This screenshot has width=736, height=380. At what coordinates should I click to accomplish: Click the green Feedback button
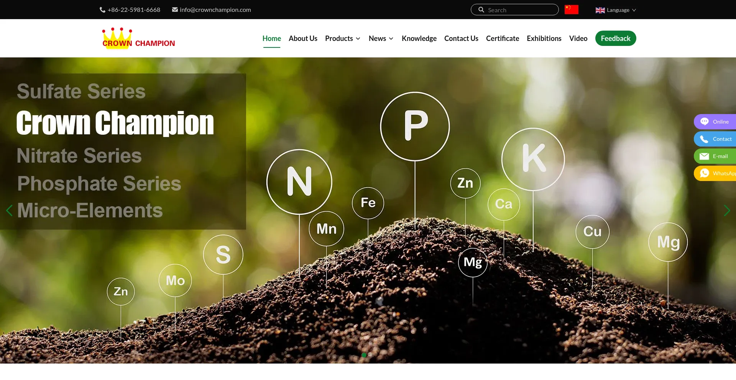click(615, 38)
